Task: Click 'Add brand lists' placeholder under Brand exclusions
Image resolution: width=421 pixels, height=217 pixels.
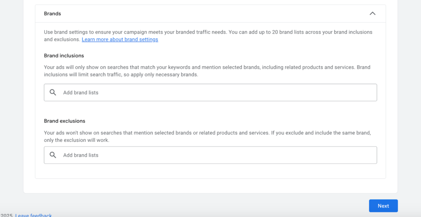Action: pyautogui.click(x=81, y=155)
